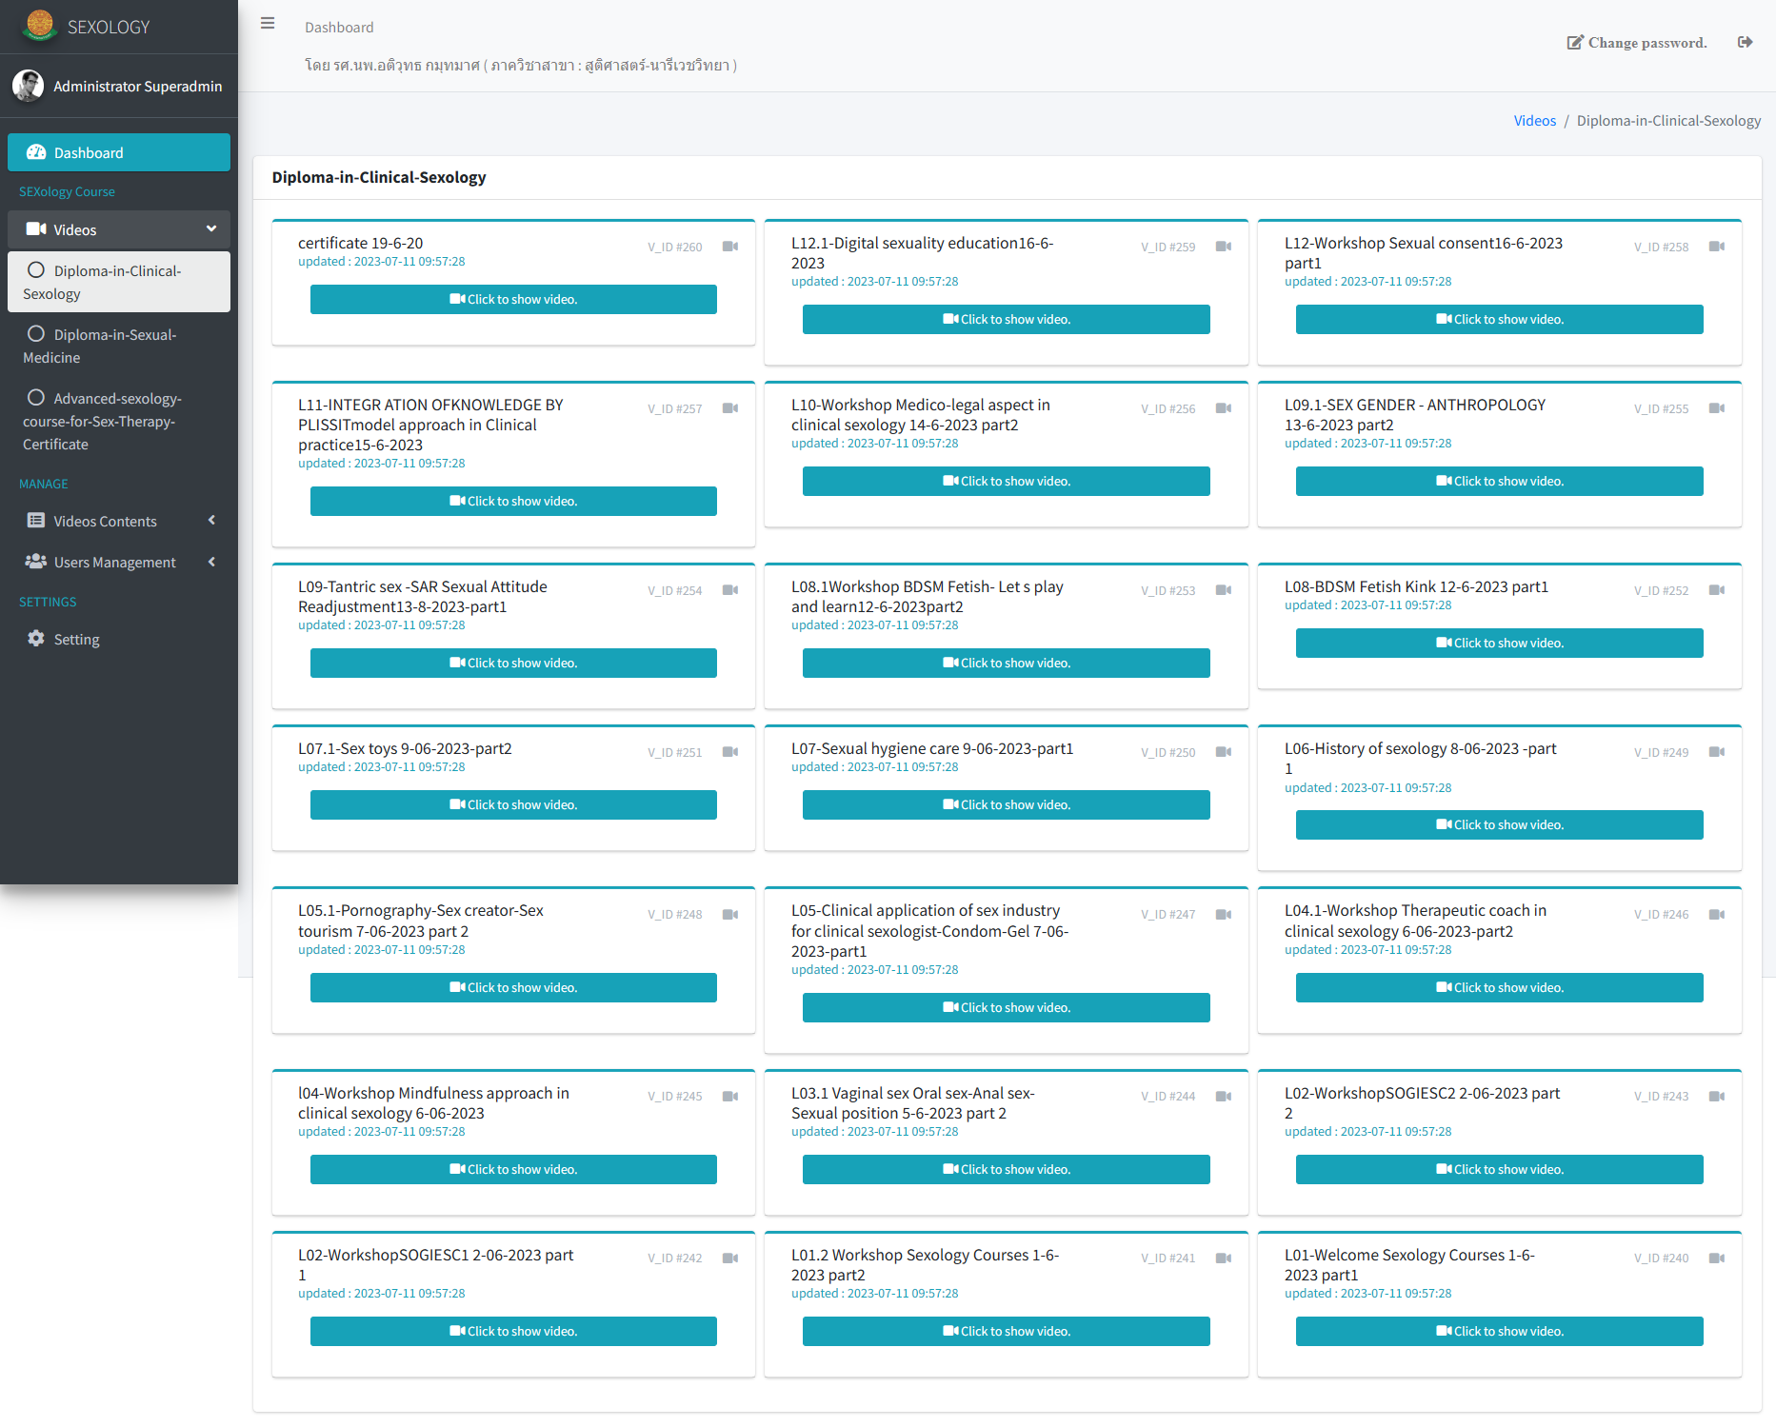Click the Administrator Superadmin avatar
The image size is (1776, 1427).
(28, 86)
